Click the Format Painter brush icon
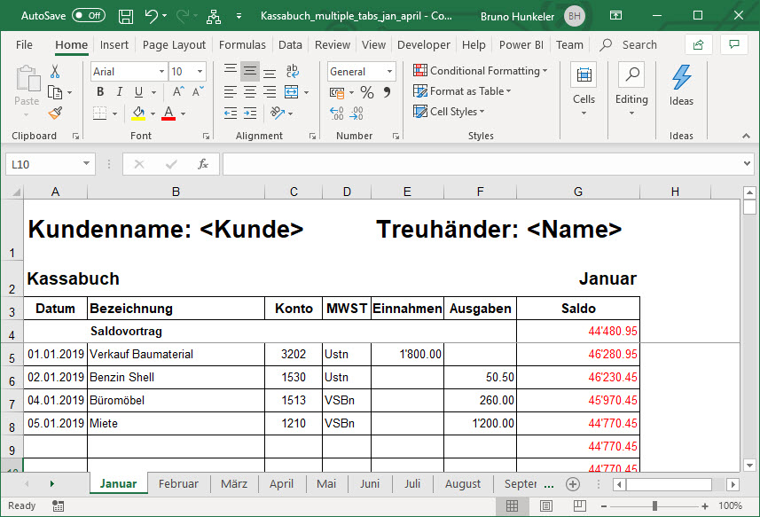Image resolution: width=760 pixels, height=517 pixels. coord(55,113)
